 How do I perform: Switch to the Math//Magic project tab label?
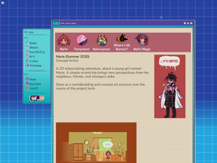(142, 49)
